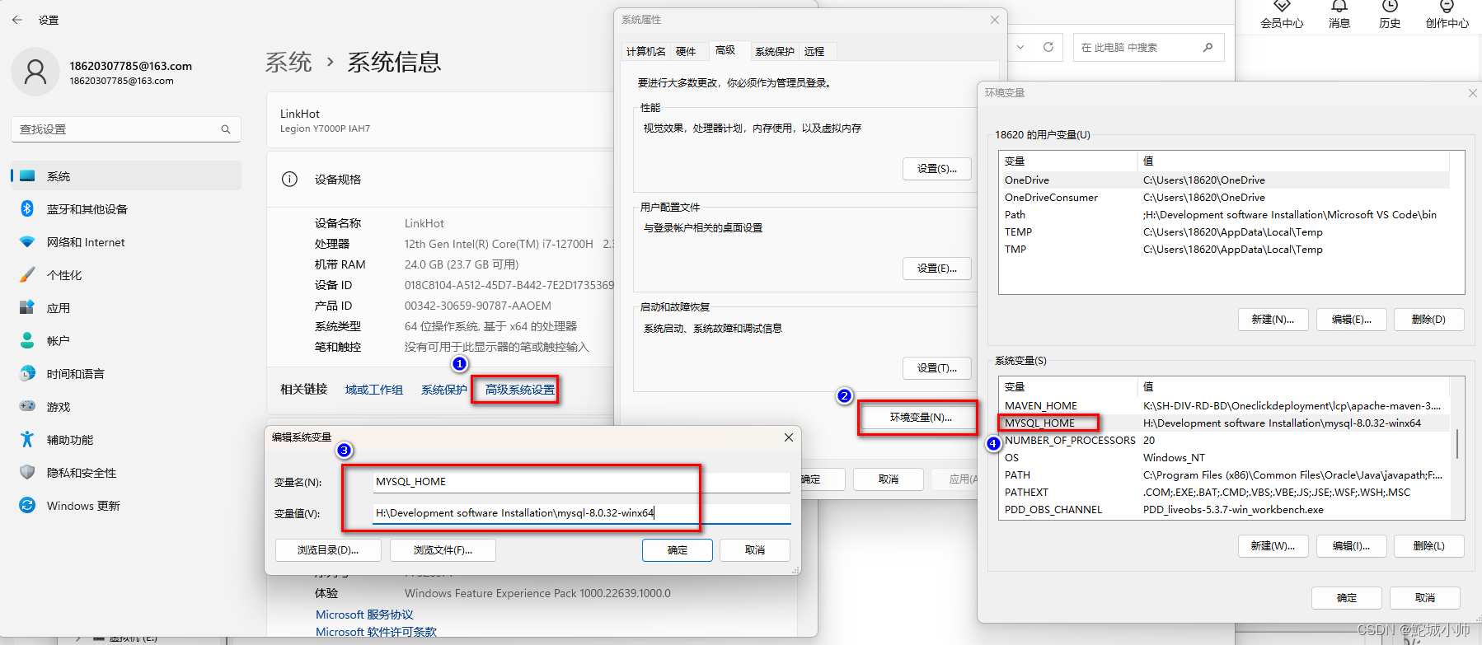
Task: Open Environment Variables(N) button
Action: pos(920,418)
